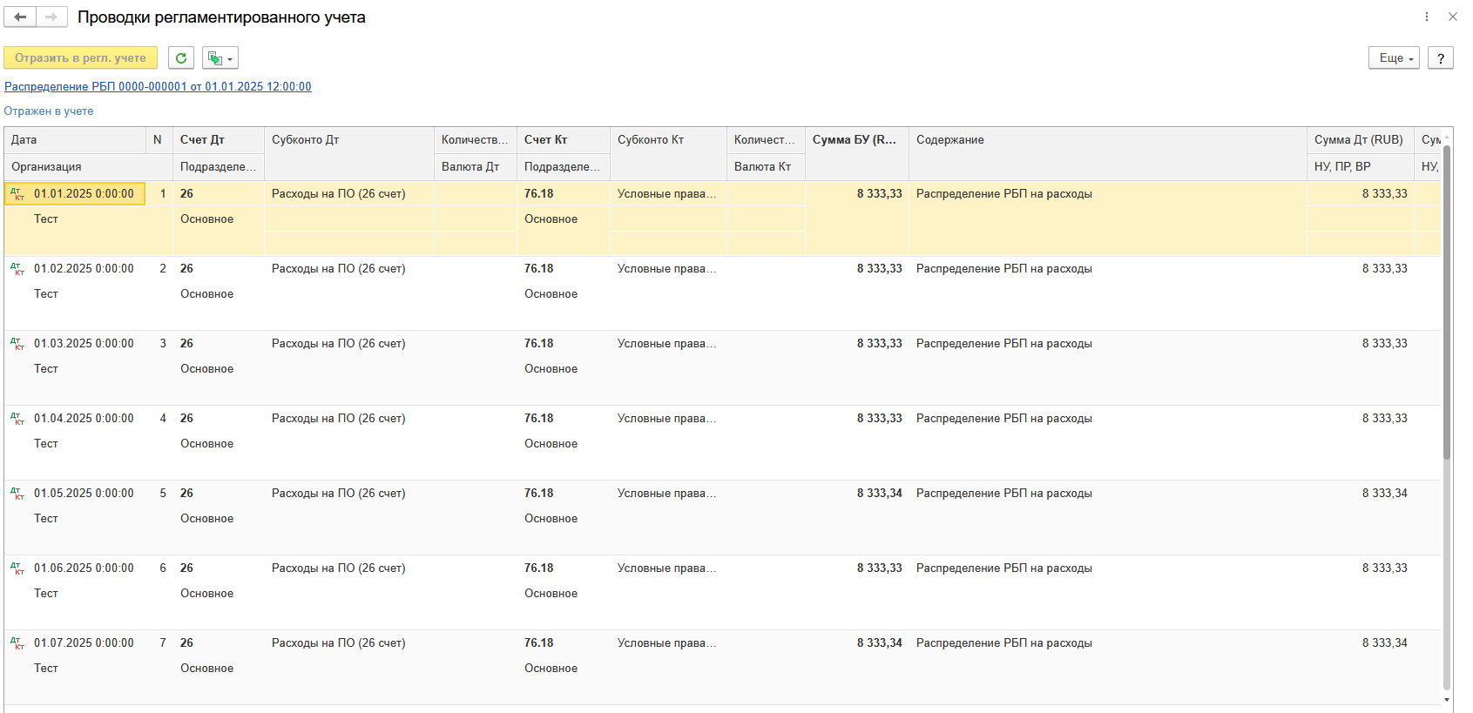
Task: Open the 'Распределение РБП 0000-000001' document link
Action: tap(158, 86)
